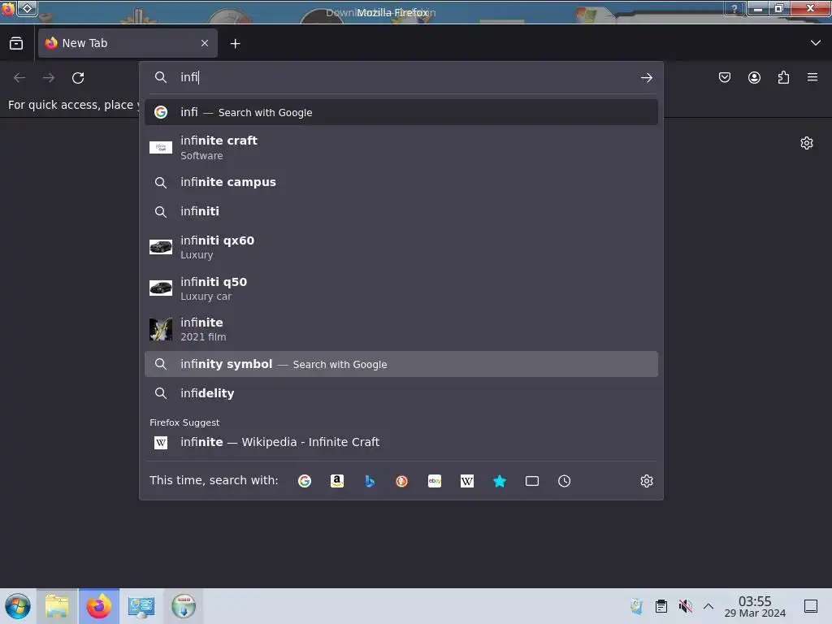The width and height of the screenshot is (832, 624).
Task: Open the Firefox View icon
Action: pyautogui.click(x=16, y=44)
